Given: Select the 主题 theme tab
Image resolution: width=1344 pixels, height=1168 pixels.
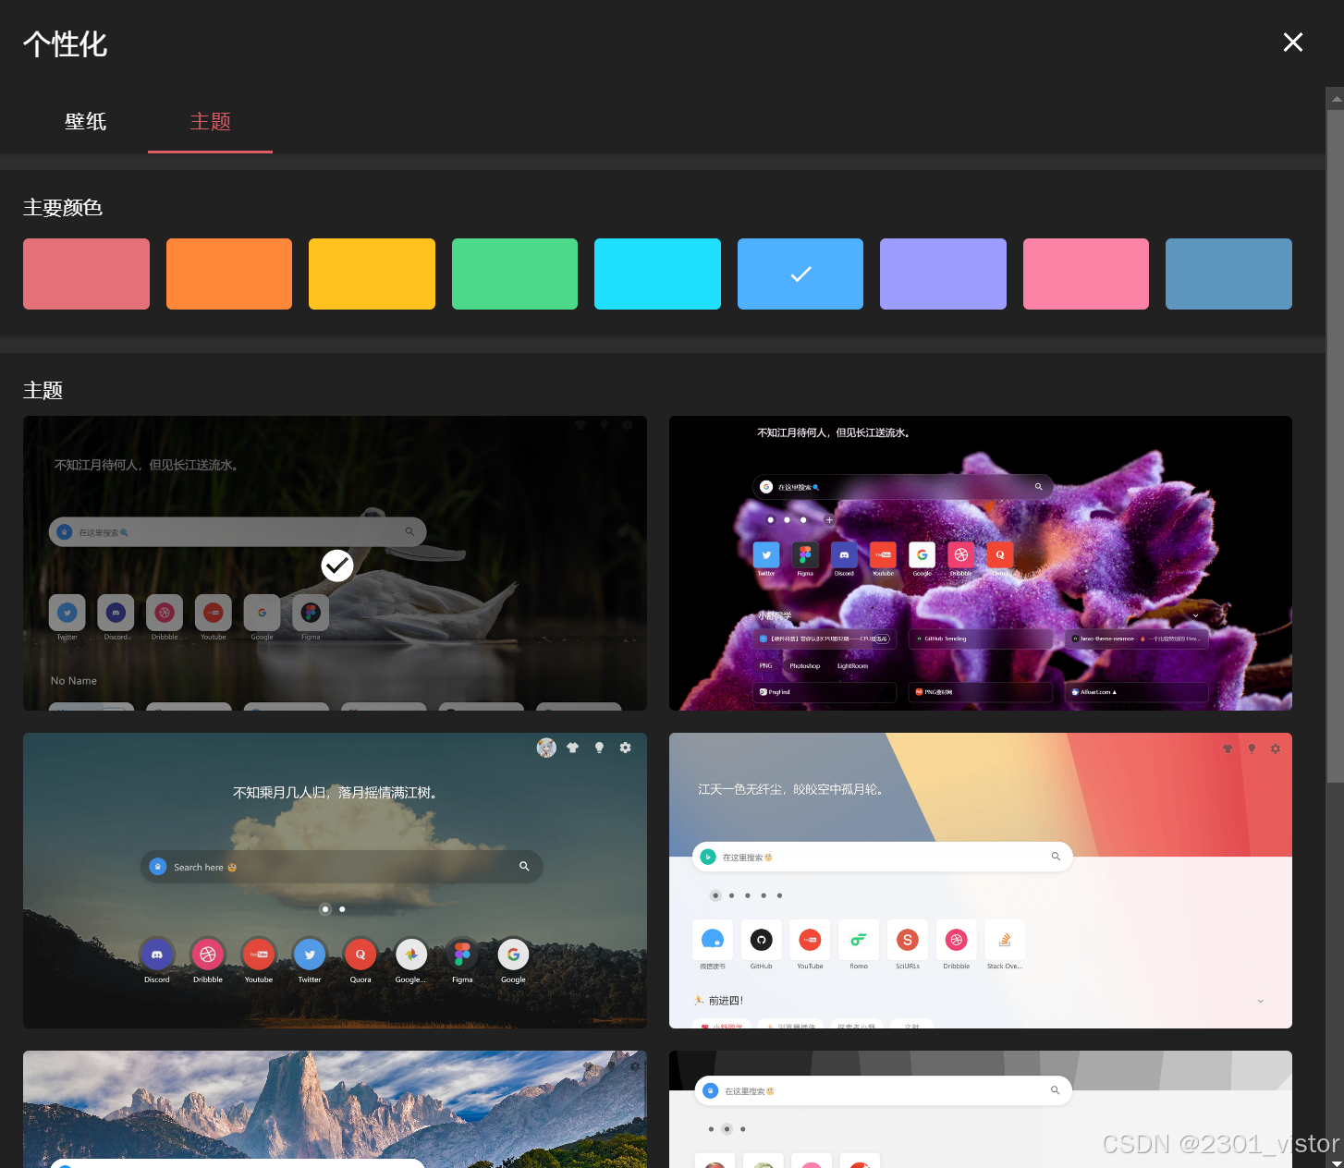Looking at the screenshot, I should 210,121.
